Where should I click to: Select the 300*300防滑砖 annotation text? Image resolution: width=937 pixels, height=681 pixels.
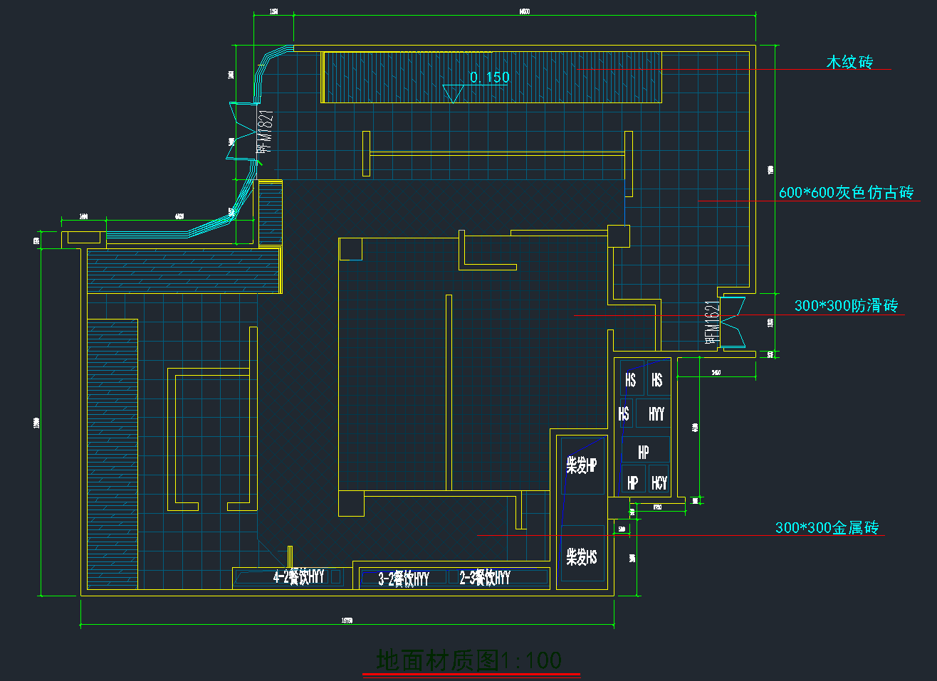click(x=846, y=305)
